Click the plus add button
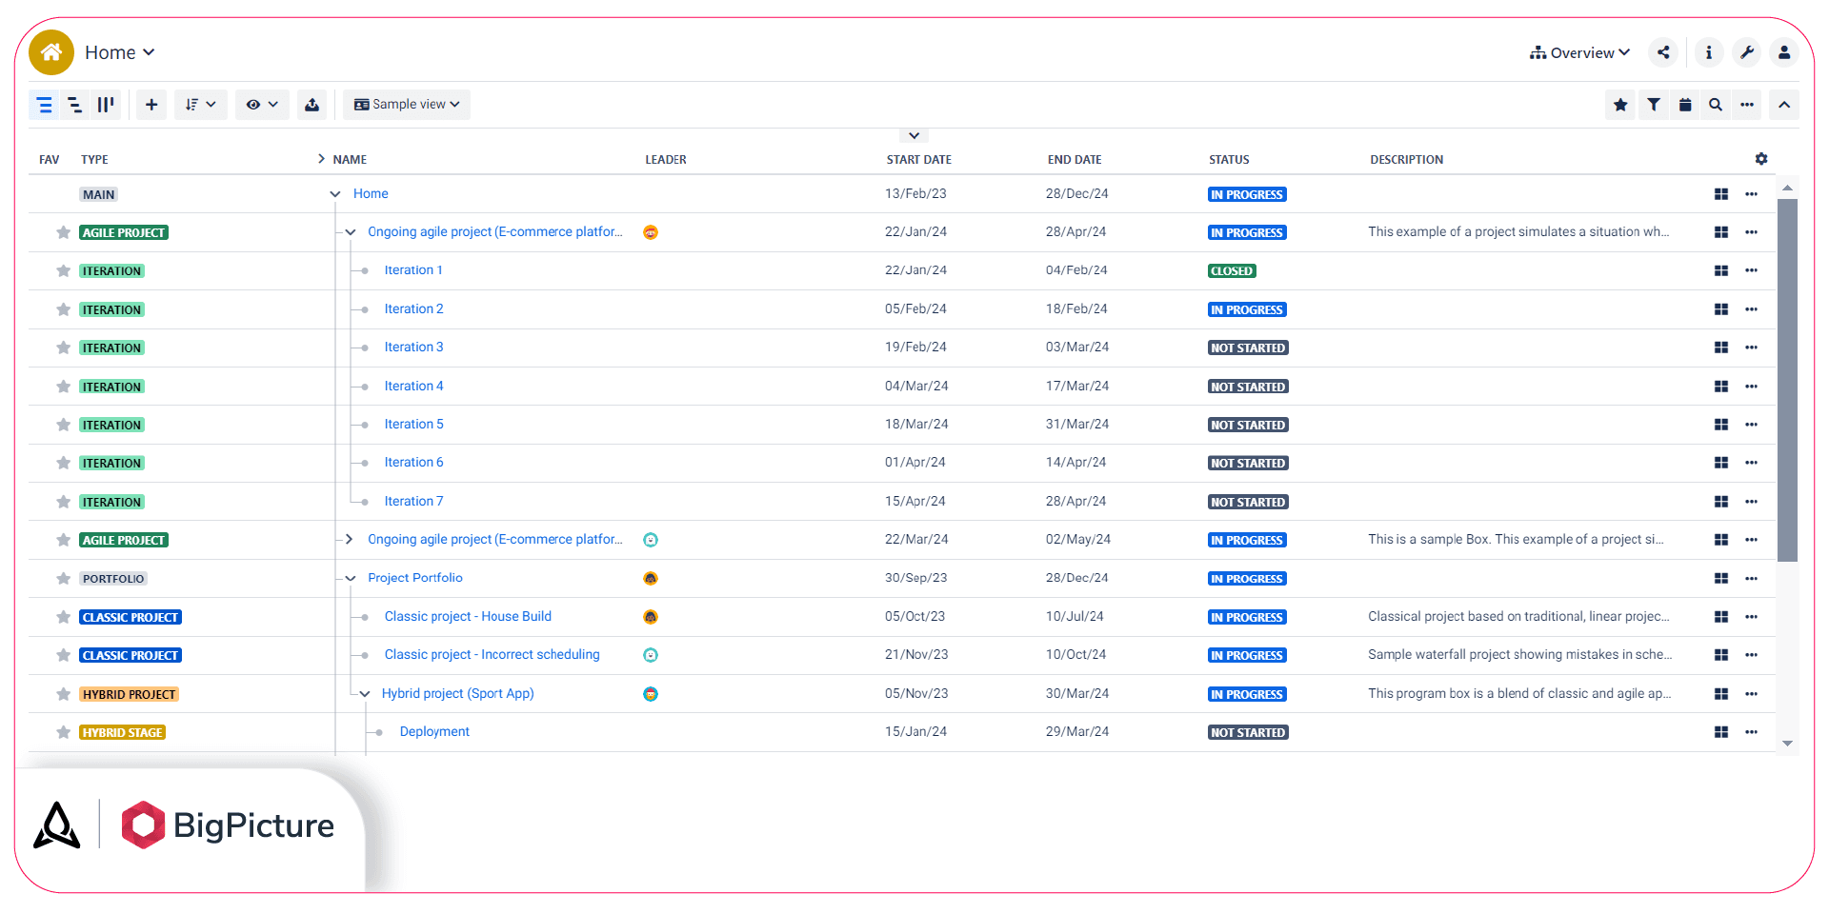Screen dimensions: 1829x914 (151, 105)
